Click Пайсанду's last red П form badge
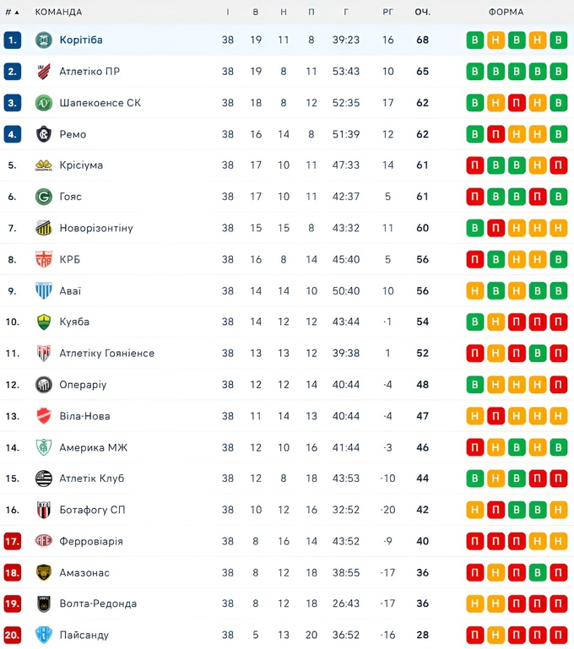The height and width of the screenshot is (649, 574). (558, 635)
